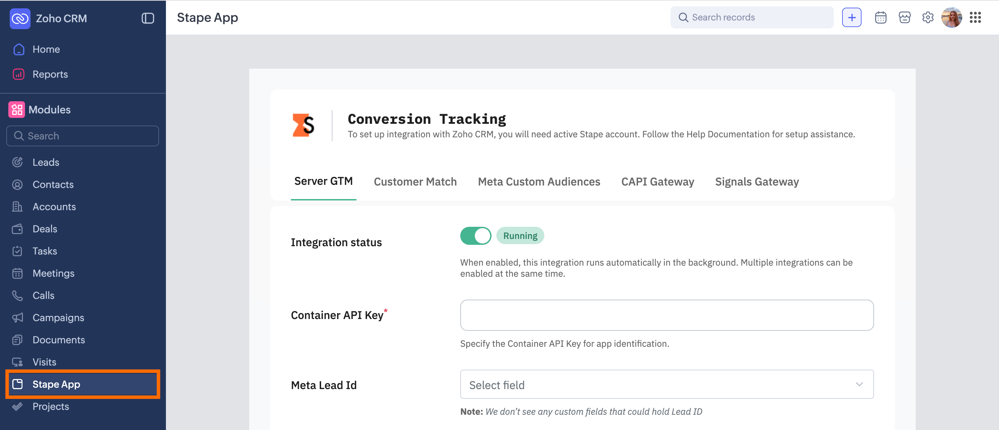This screenshot has width=999, height=430.
Task: Click the Documents pages icon
Action: (17, 340)
